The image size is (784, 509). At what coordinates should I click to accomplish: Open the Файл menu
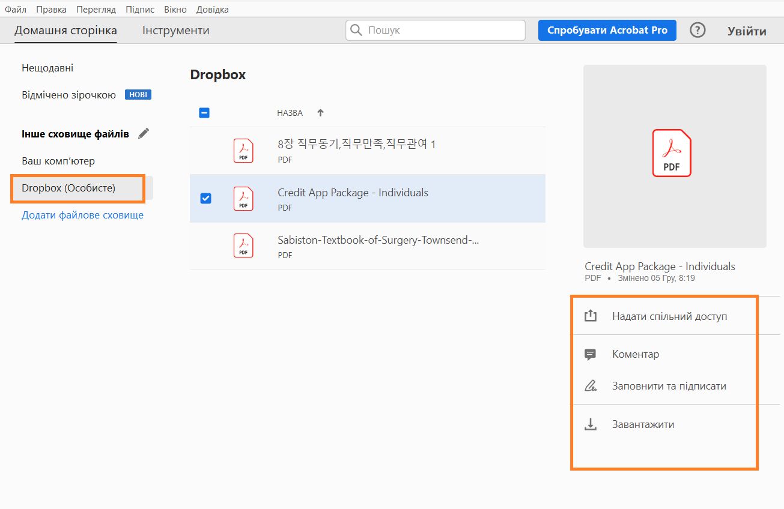(16, 10)
